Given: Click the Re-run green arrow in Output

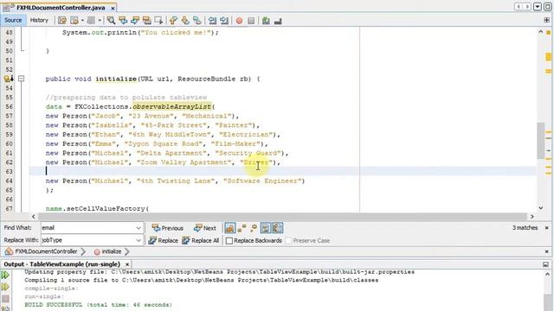Looking at the screenshot, I should coord(5,275).
